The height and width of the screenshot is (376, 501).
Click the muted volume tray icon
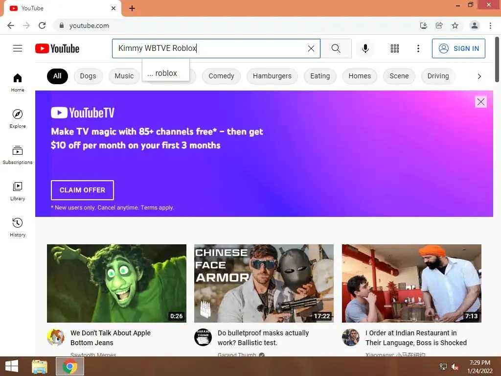[455, 367]
